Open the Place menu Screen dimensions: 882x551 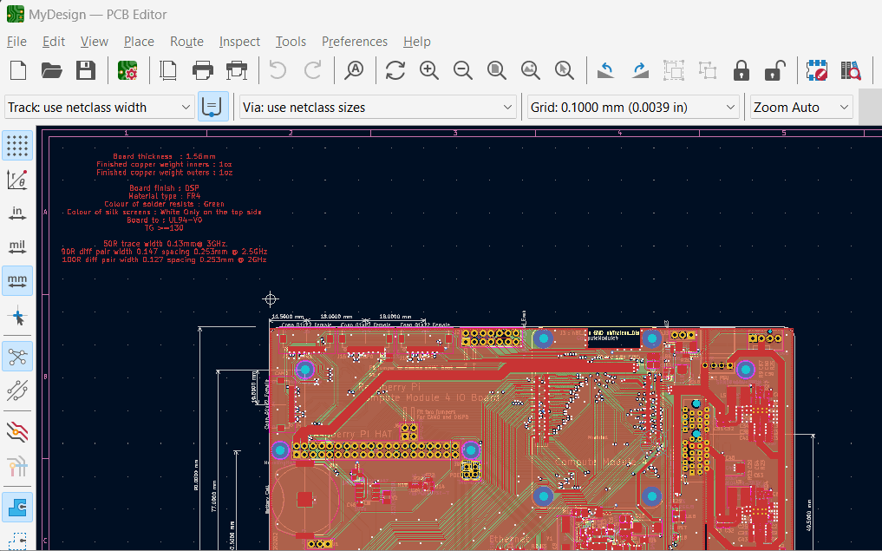(139, 42)
